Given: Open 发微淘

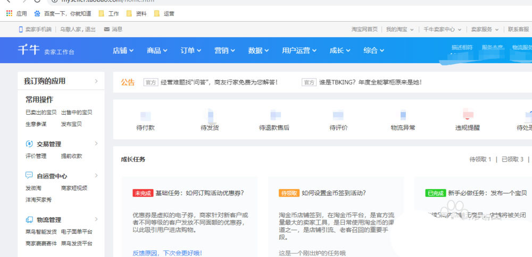Looking at the screenshot, I should [33, 188].
